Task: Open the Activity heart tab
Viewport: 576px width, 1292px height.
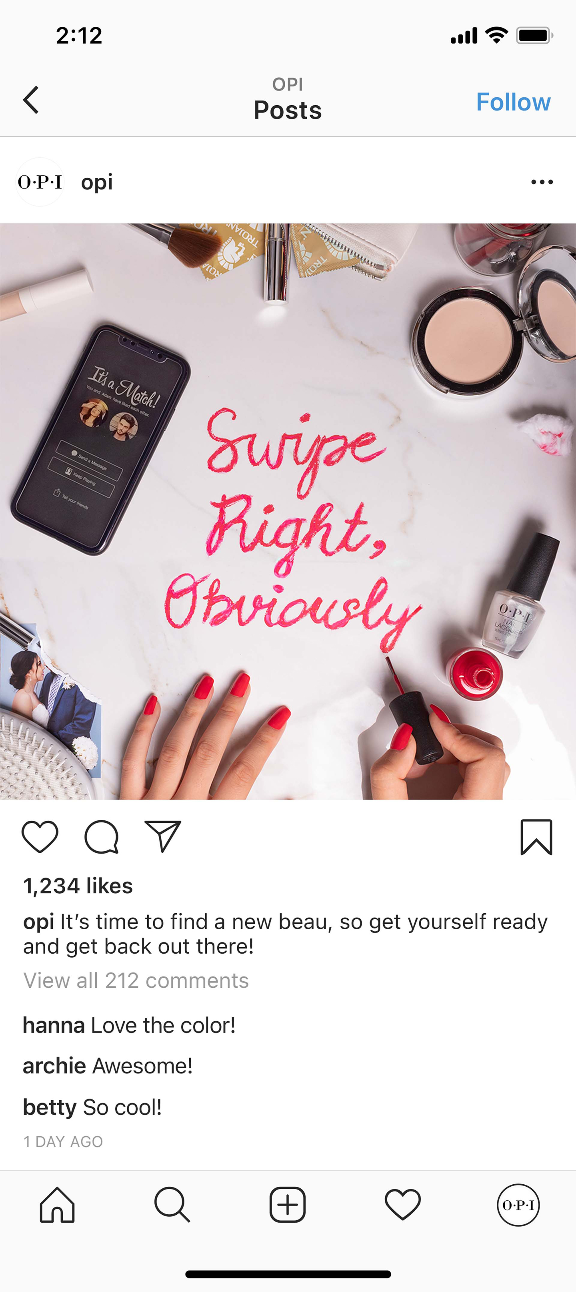Action: (403, 1205)
